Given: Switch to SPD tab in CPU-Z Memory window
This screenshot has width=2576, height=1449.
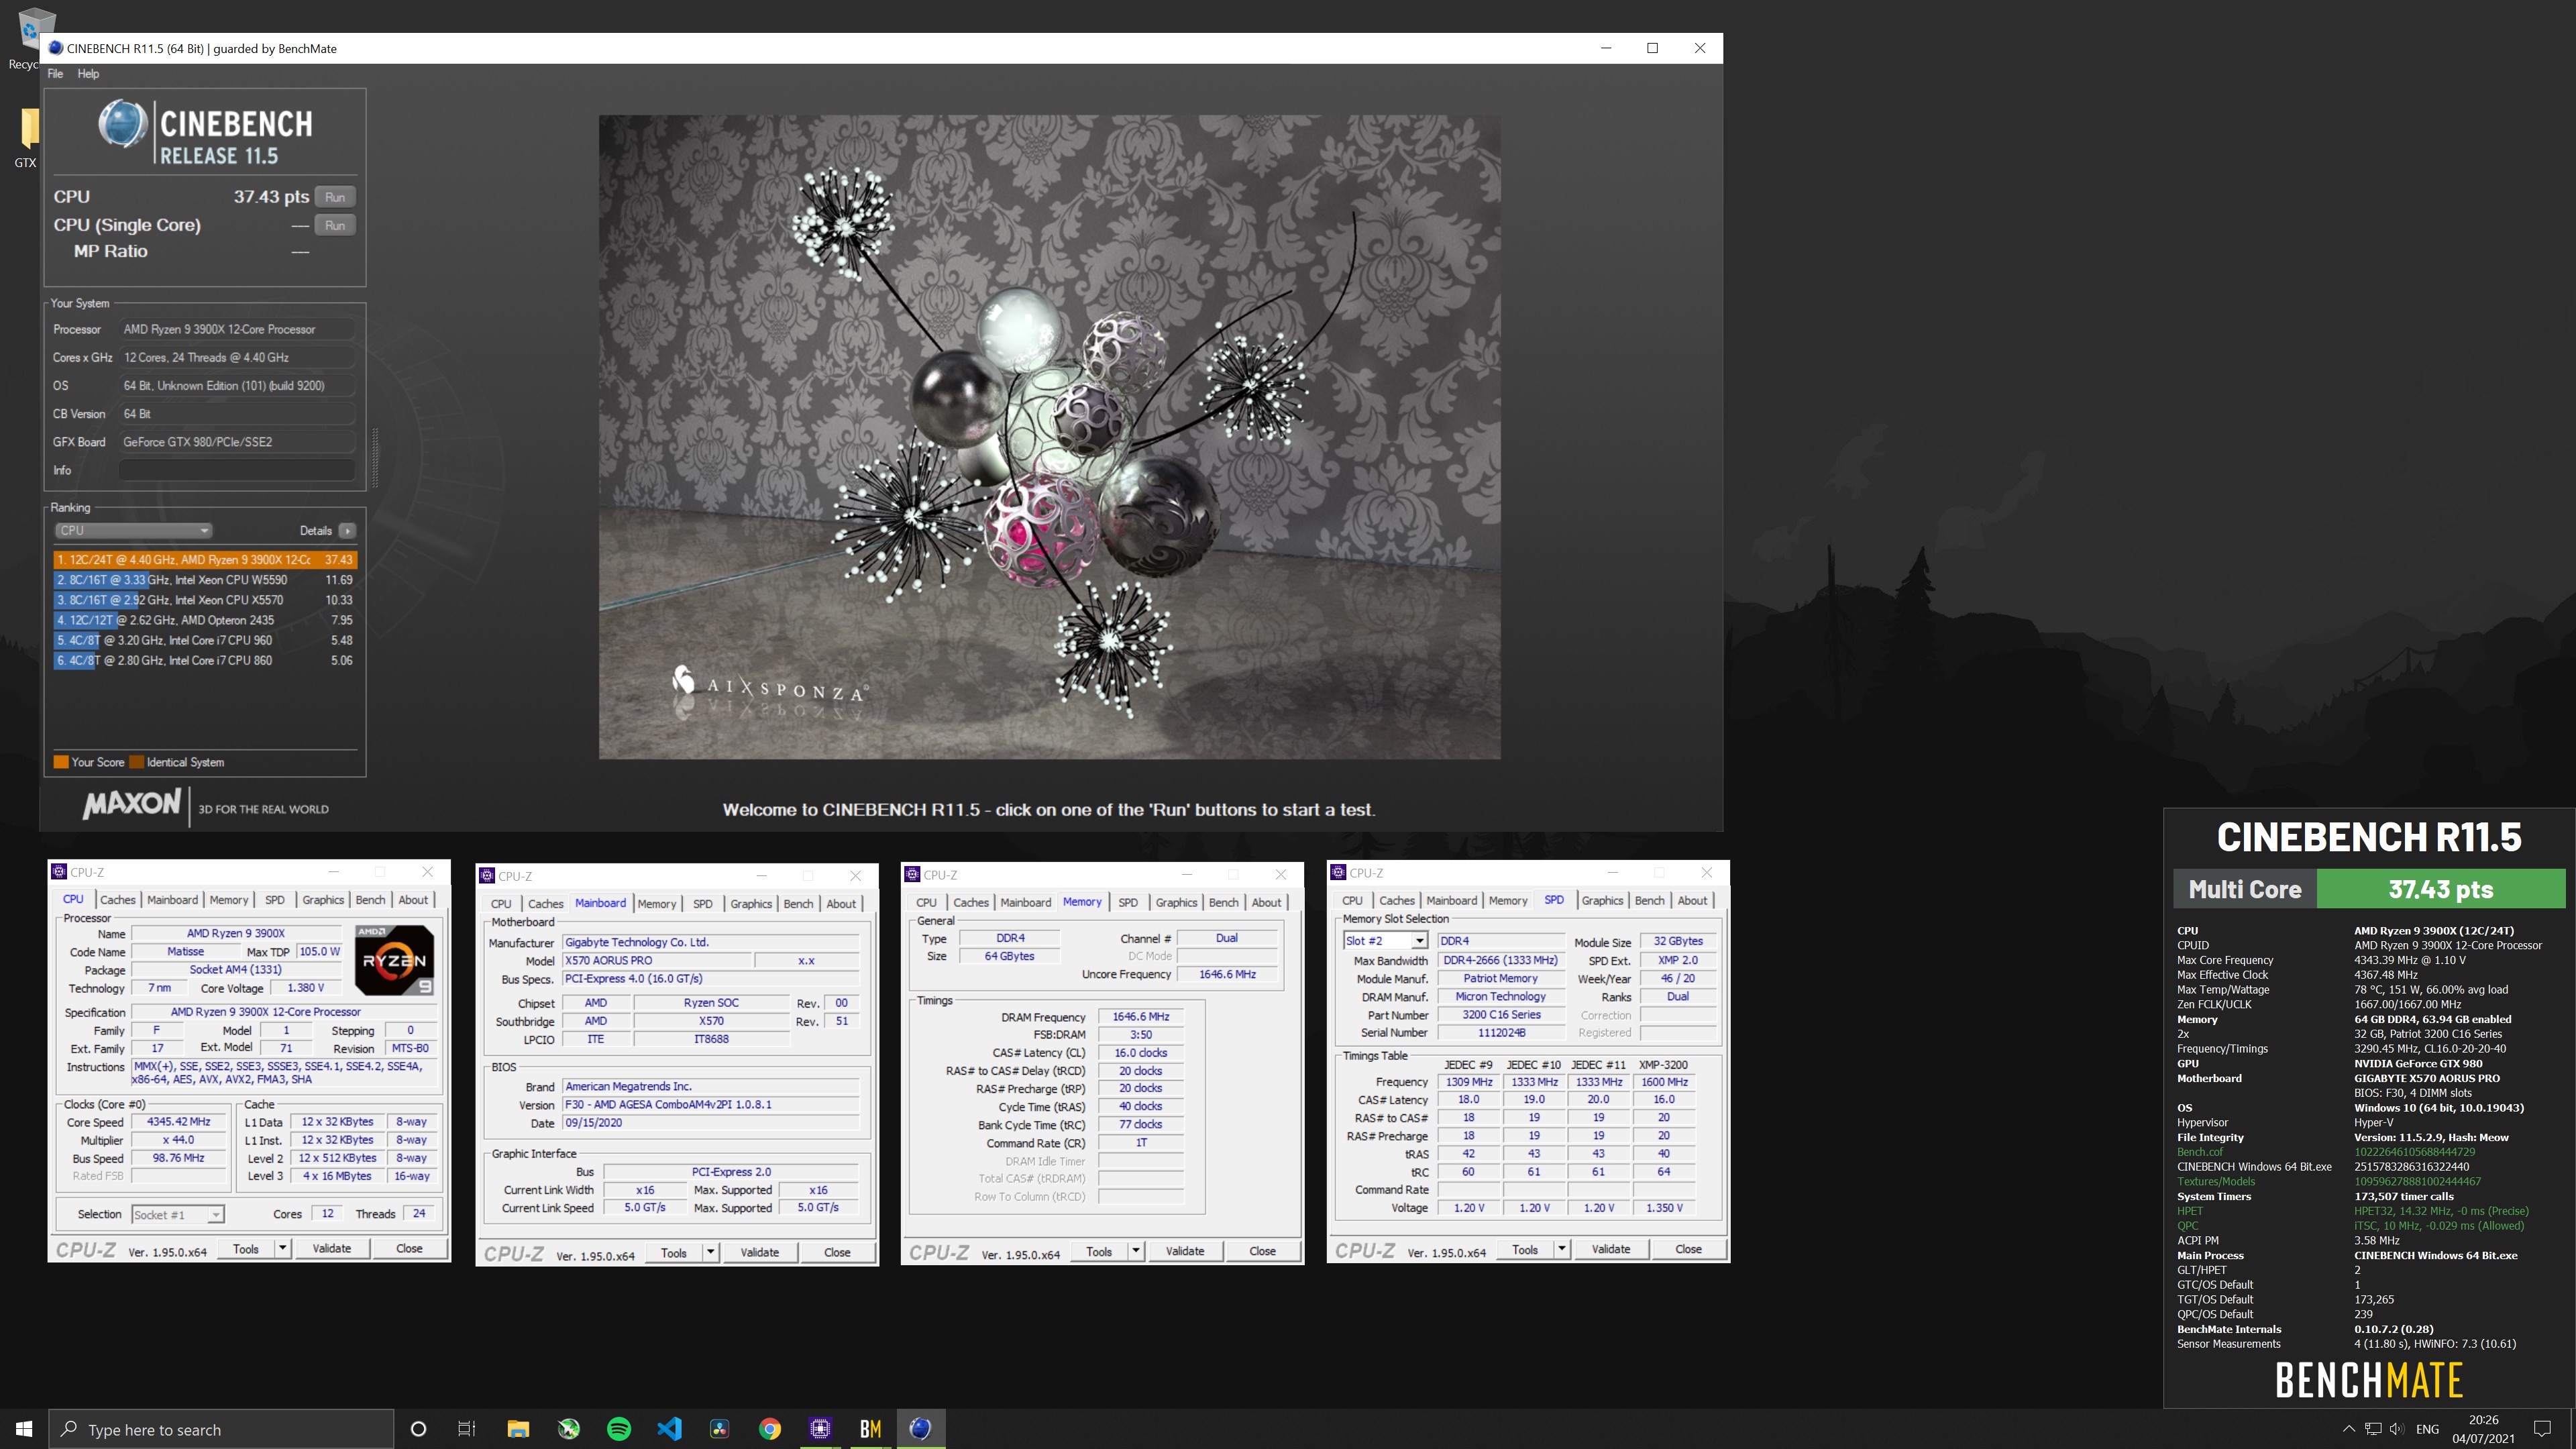Looking at the screenshot, I should pyautogui.click(x=1128, y=903).
